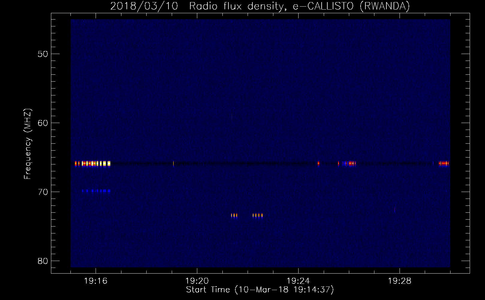Click the "19:20" time tick label

pos(197,281)
